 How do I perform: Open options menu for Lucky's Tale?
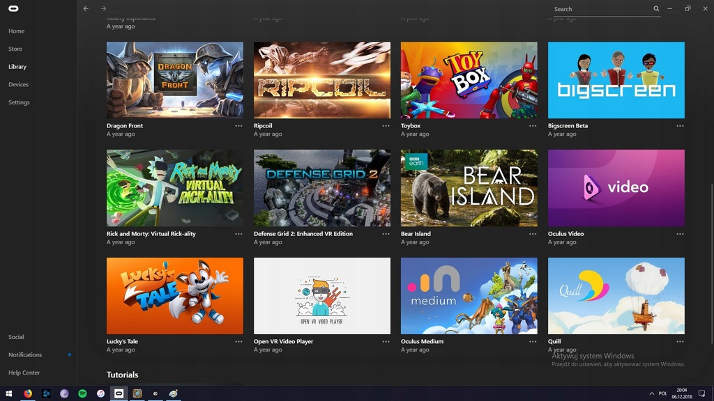click(238, 341)
